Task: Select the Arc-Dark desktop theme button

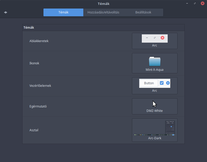Action: pyautogui.click(x=155, y=130)
